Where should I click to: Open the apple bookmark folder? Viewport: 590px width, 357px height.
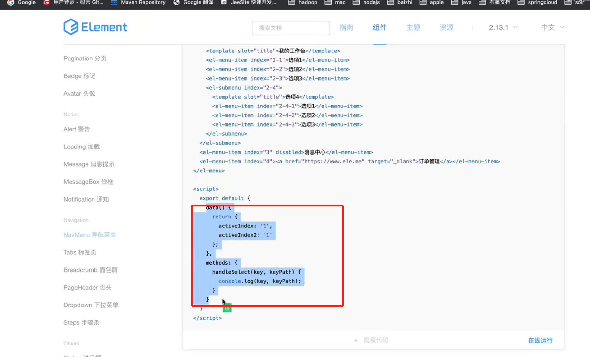click(431, 3)
